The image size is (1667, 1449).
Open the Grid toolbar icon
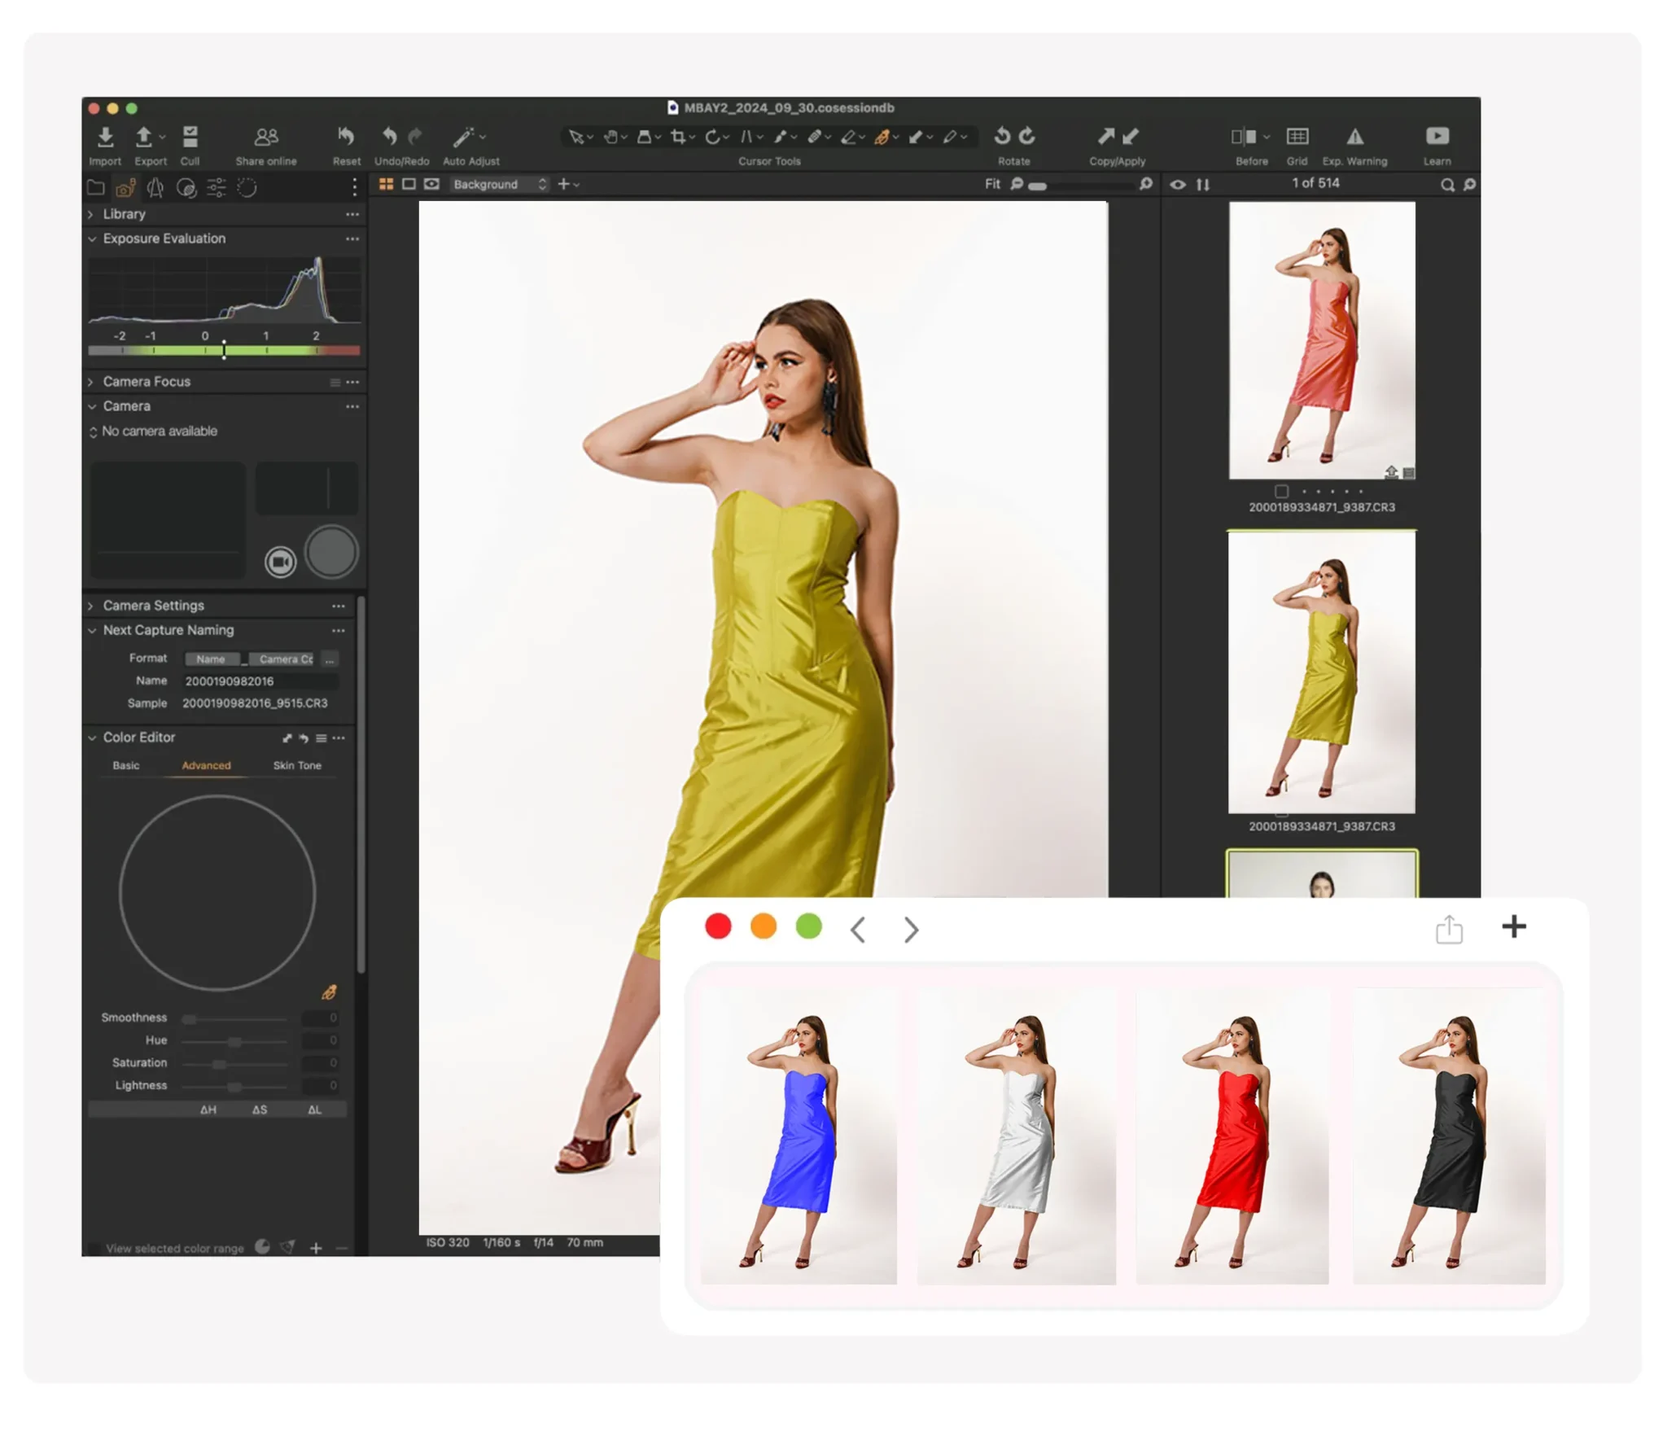coord(1297,137)
